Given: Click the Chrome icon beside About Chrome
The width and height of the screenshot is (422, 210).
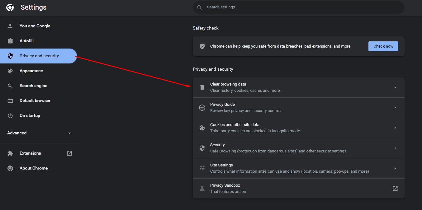Looking at the screenshot, I should tap(10, 168).
